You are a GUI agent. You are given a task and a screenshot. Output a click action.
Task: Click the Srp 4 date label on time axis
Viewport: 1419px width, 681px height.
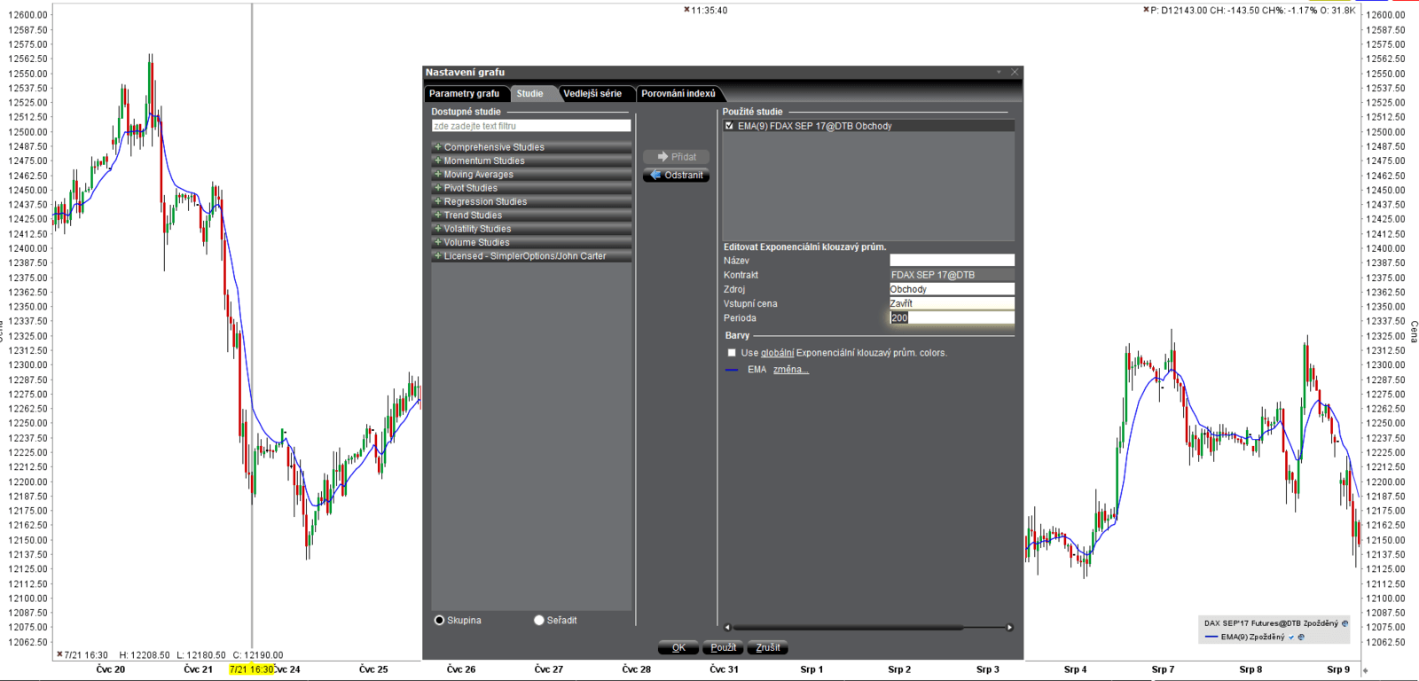click(x=1075, y=669)
